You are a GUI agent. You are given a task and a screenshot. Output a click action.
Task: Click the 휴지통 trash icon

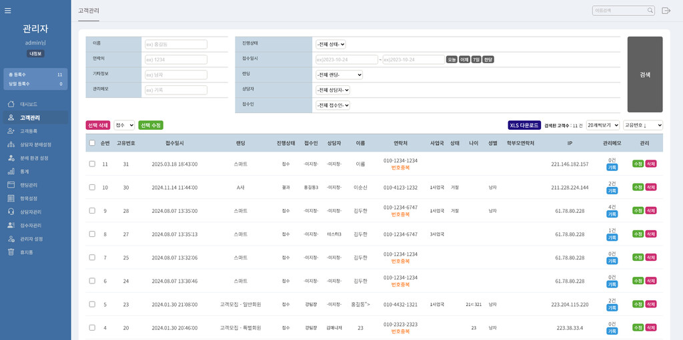click(11, 252)
